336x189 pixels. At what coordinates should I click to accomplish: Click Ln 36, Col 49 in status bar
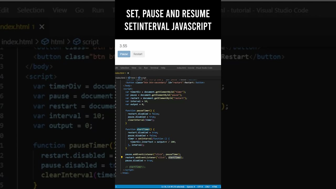(173, 187)
